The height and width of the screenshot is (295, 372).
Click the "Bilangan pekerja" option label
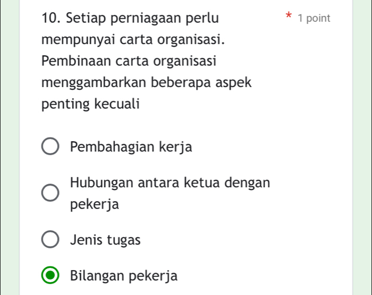[124, 276]
